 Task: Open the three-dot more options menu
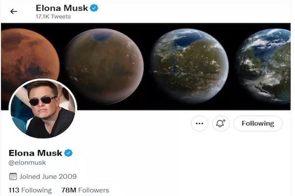[199, 123]
